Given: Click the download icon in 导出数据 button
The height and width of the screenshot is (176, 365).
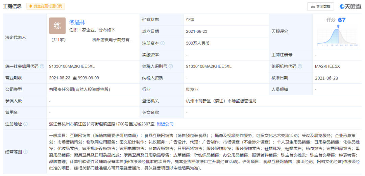Looking at the screenshot, I should click(313, 6).
